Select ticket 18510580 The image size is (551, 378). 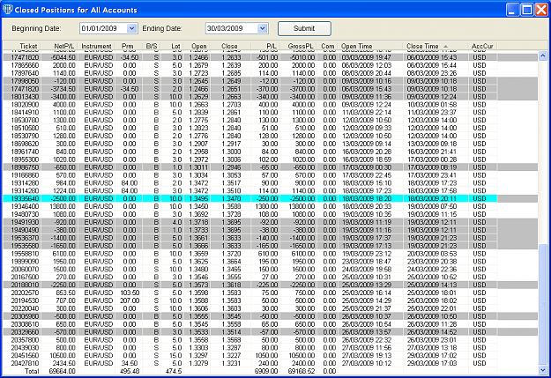click(x=25, y=128)
